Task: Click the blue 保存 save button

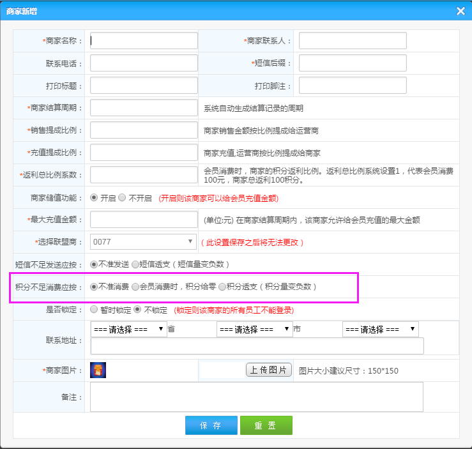Action: point(211,425)
